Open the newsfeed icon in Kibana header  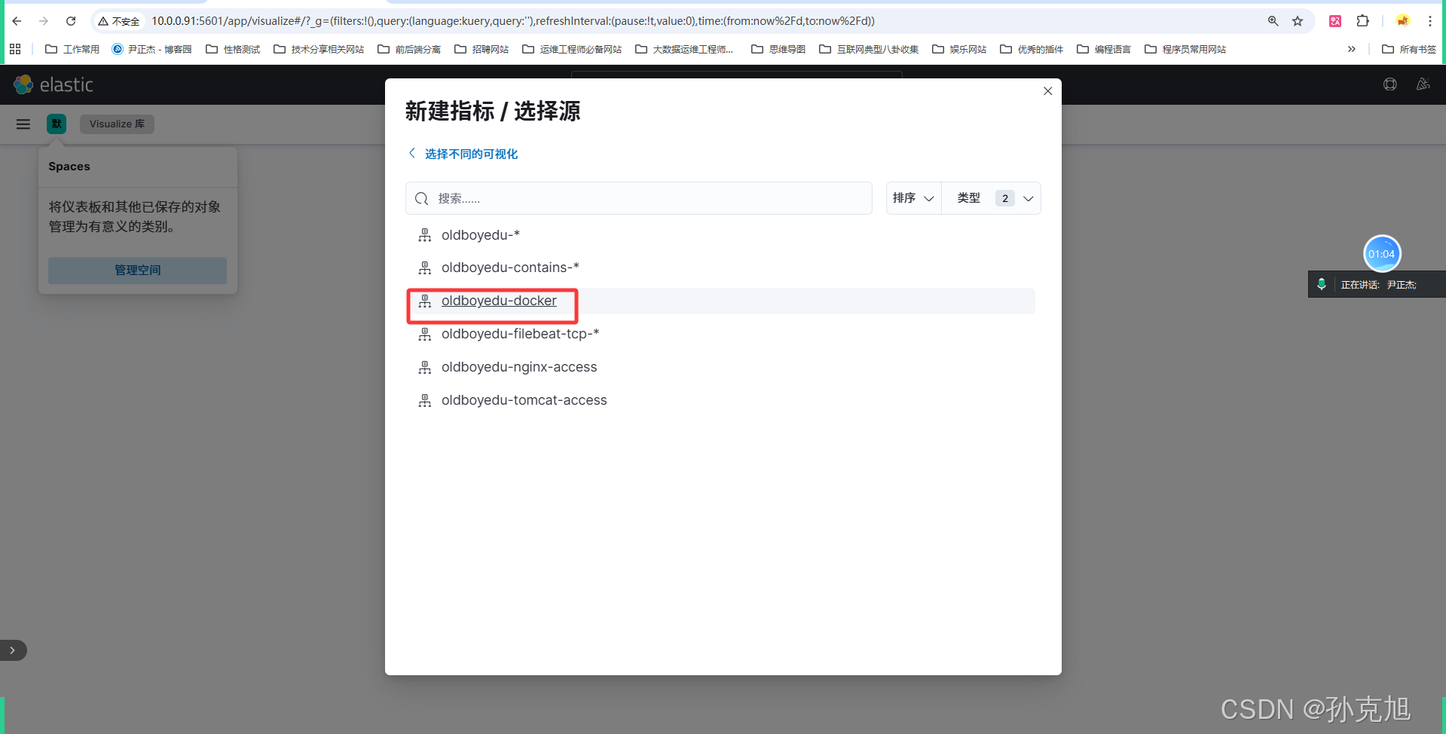(x=1423, y=84)
